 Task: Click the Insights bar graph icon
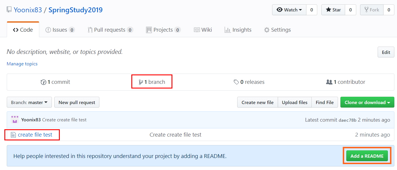point(228,30)
